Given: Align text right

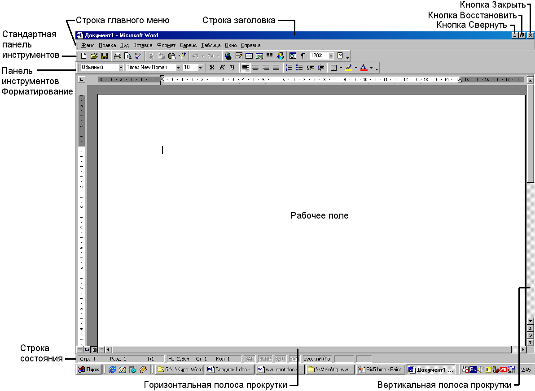Looking at the screenshot, I should (x=265, y=68).
